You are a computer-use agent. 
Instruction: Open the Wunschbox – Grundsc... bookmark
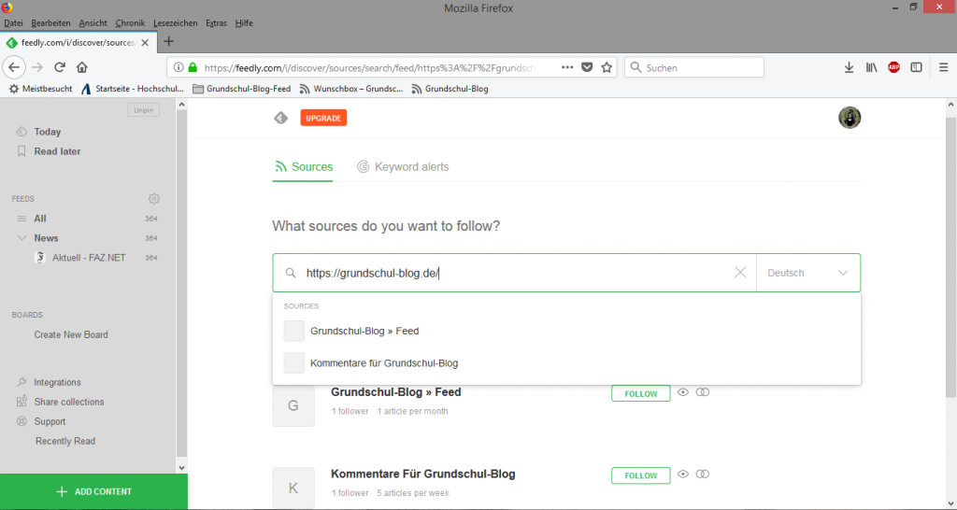351,89
